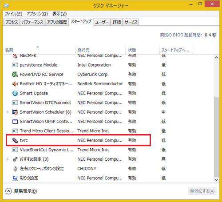222x202 pixels.
Task: Click the 左右スクロールボタンの設定 mouse icon
Action: click(x=15, y=169)
